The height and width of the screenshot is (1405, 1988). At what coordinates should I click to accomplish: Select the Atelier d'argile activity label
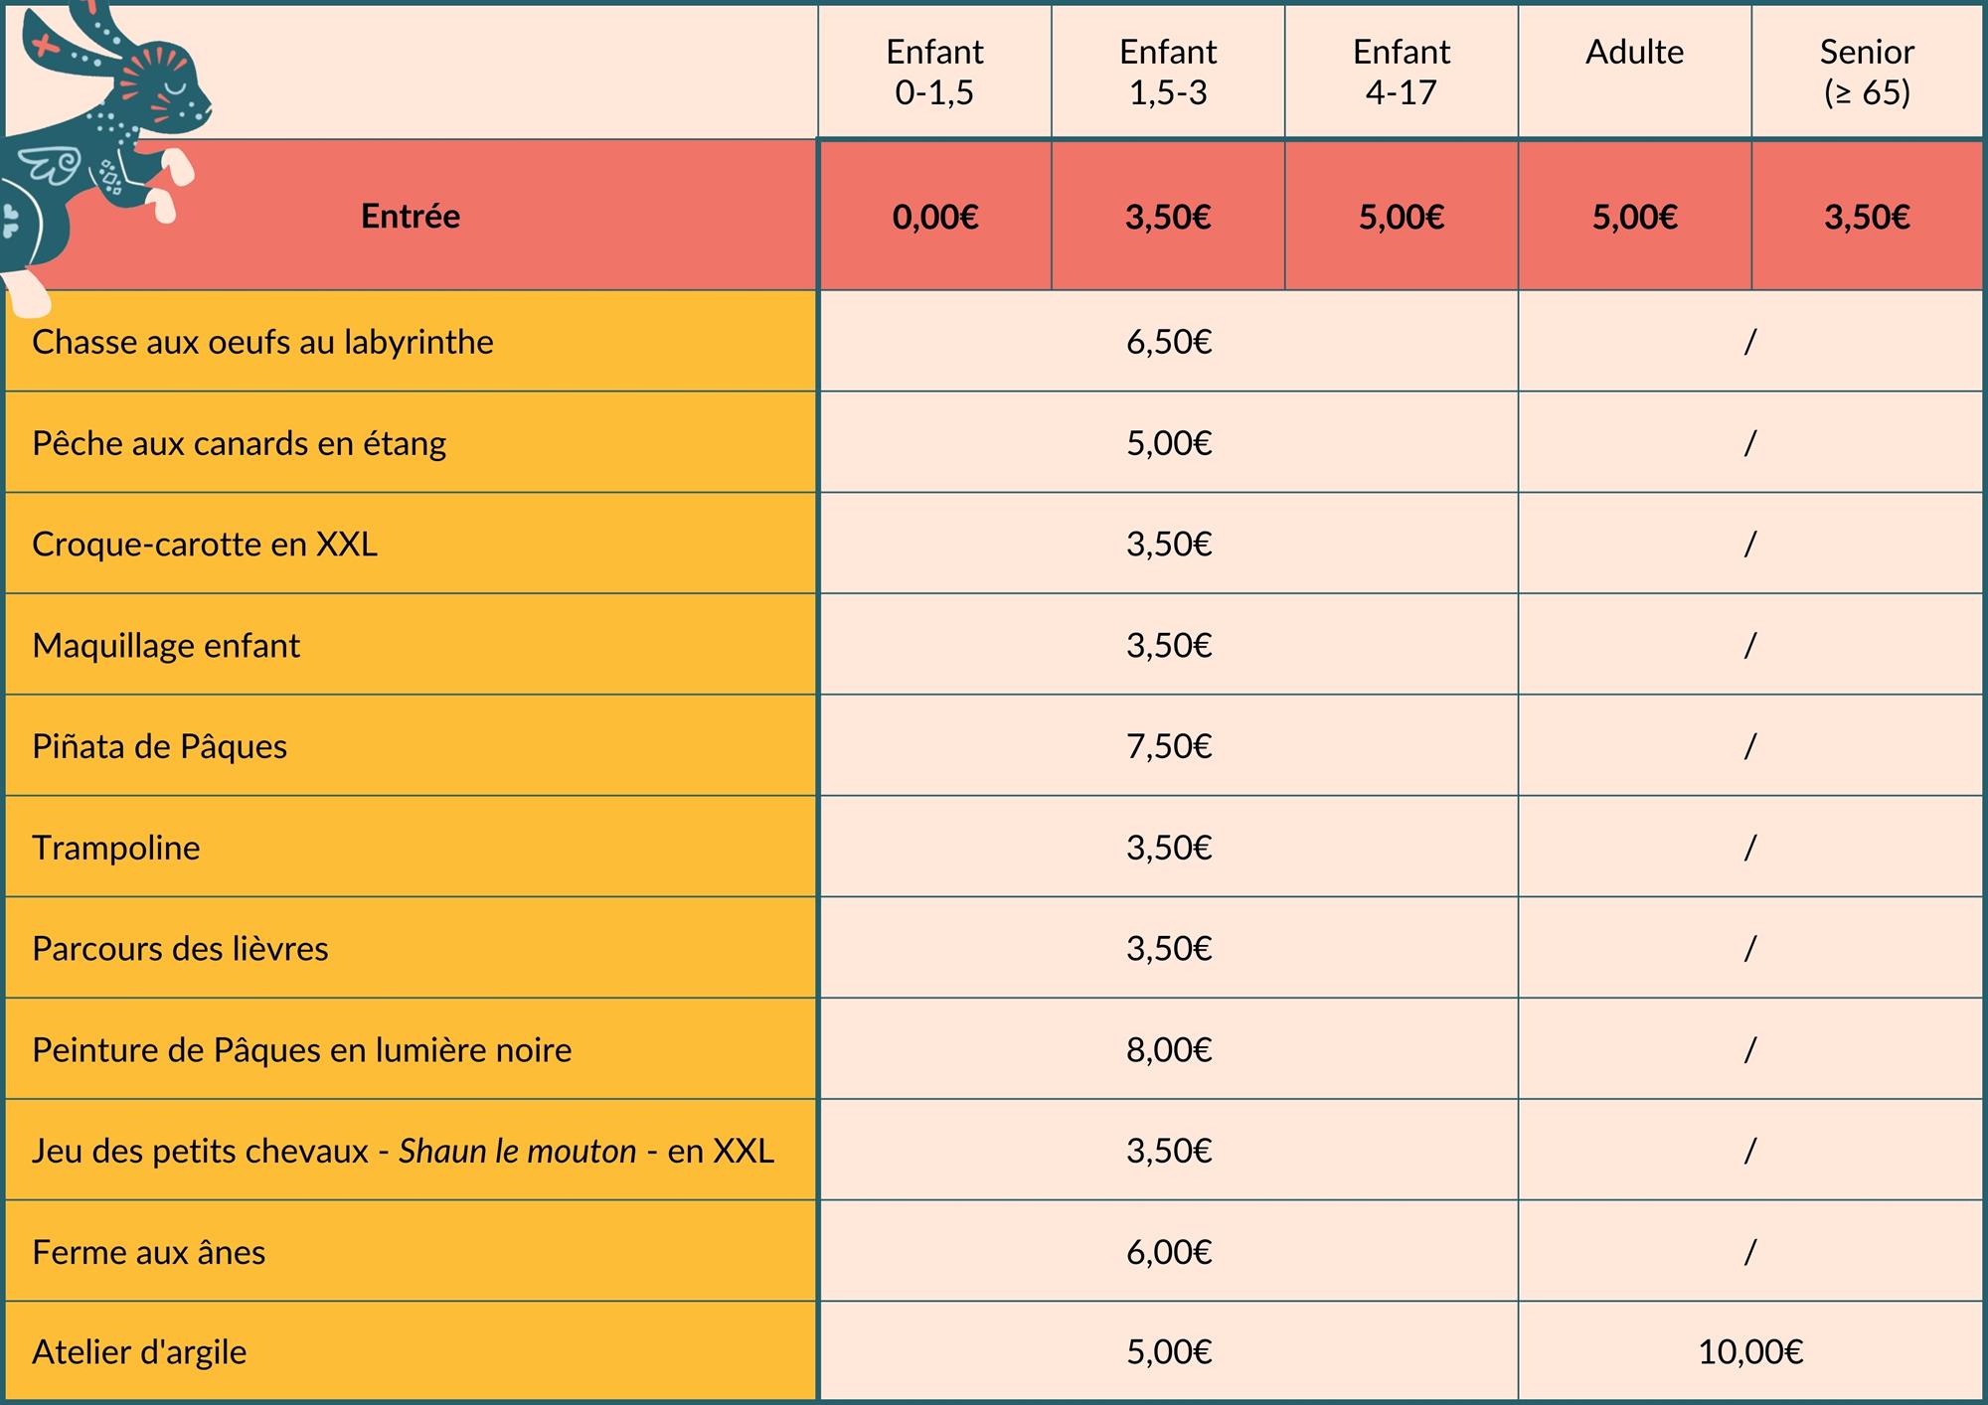pyautogui.click(x=139, y=1352)
